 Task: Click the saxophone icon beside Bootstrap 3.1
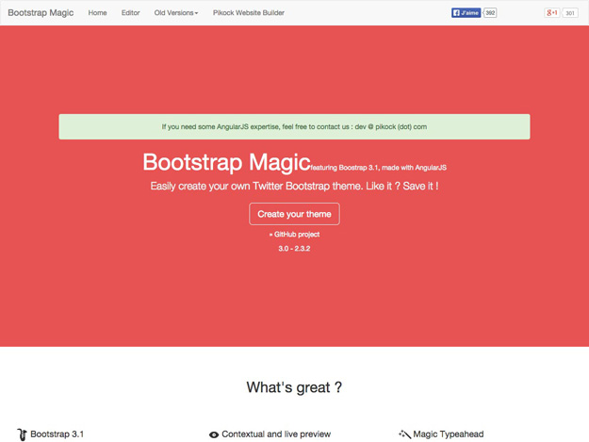tap(23, 434)
